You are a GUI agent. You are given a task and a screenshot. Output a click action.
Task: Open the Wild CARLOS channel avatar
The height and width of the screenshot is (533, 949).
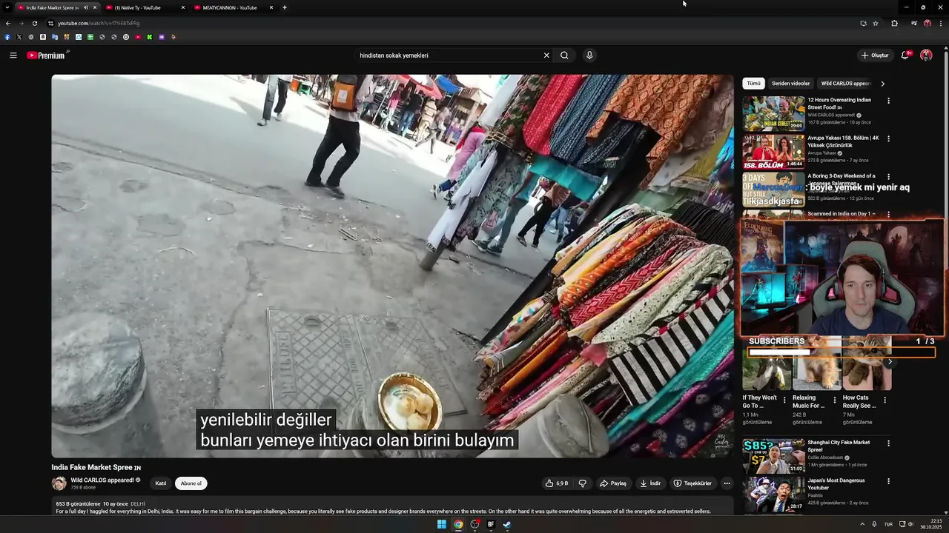pos(59,483)
